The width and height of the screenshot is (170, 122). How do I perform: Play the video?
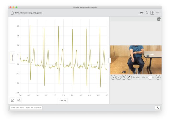[x=113, y=77]
